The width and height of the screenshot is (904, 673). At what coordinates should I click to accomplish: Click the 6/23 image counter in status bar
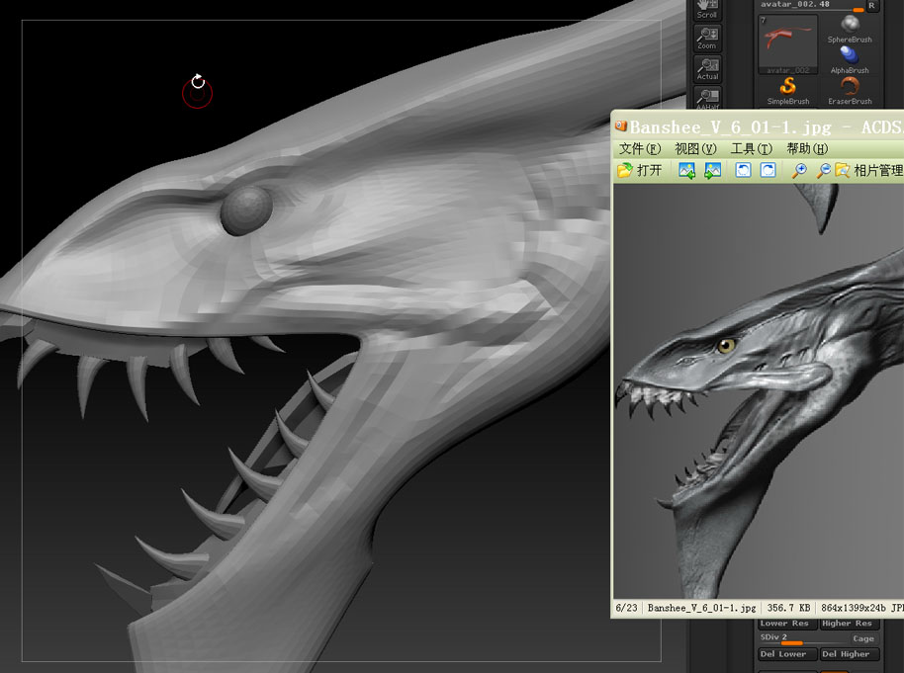[x=627, y=608]
